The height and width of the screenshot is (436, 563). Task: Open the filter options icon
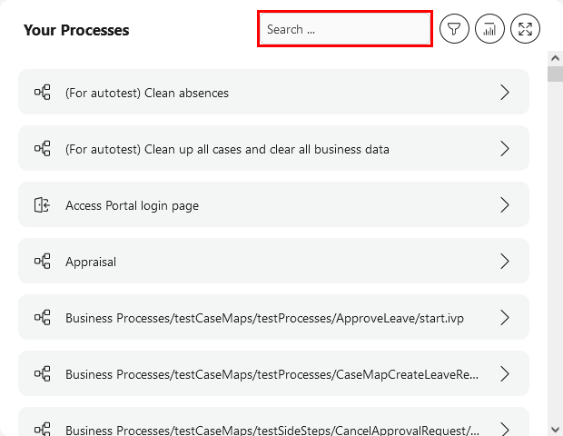pyautogui.click(x=454, y=29)
